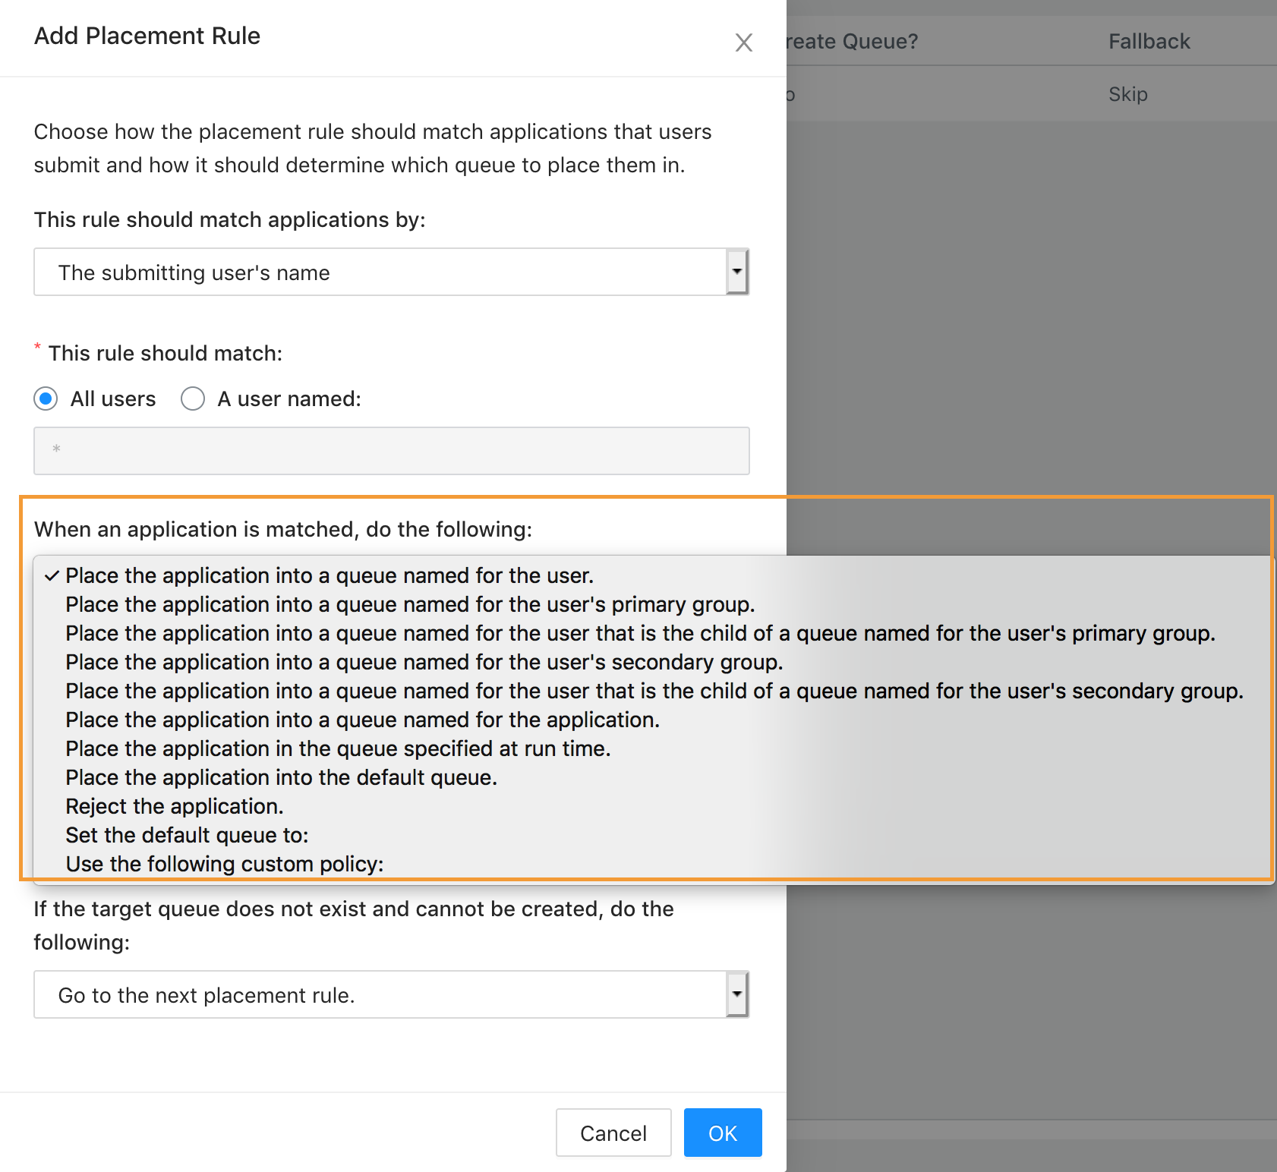The width and height of the screenshot is (1277, 1172).
Task: Pick child of secondary group queue option
Action: (x=654, y=692)
